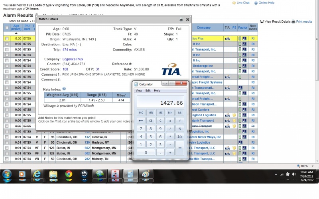Viewport: 319px width, 199px height.
Task: Click the Online Help text link
Action: pos(266,3)
